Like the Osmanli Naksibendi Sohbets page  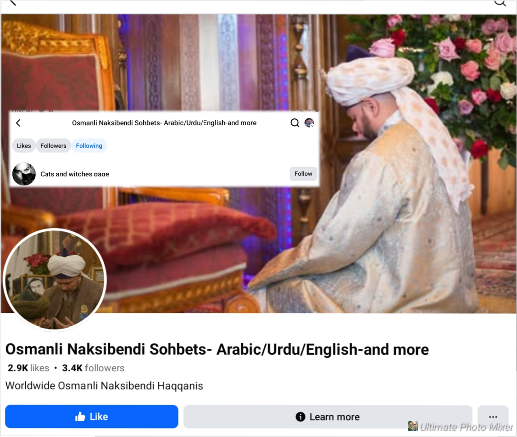click(x=92, y=417)
